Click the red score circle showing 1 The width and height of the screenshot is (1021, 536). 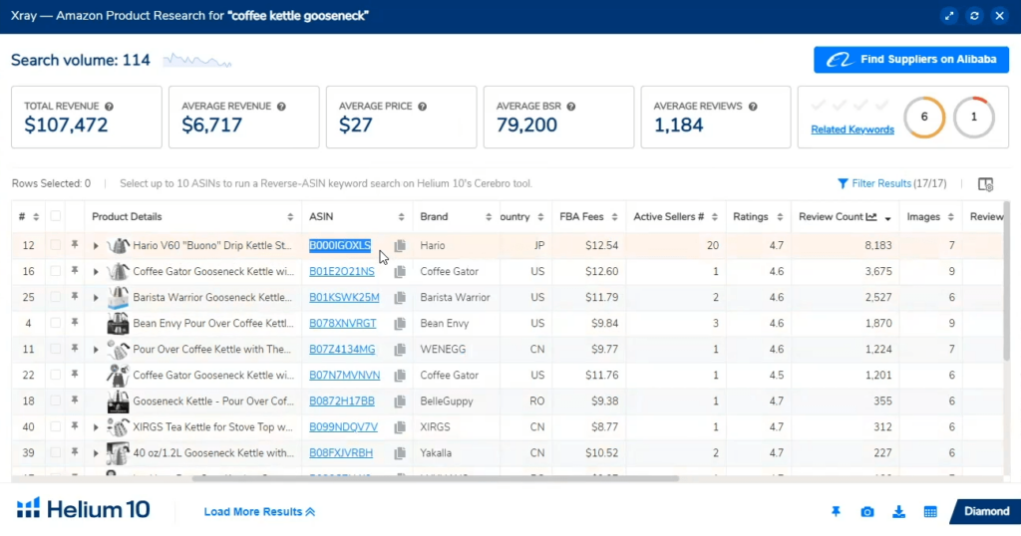(974, 118)
